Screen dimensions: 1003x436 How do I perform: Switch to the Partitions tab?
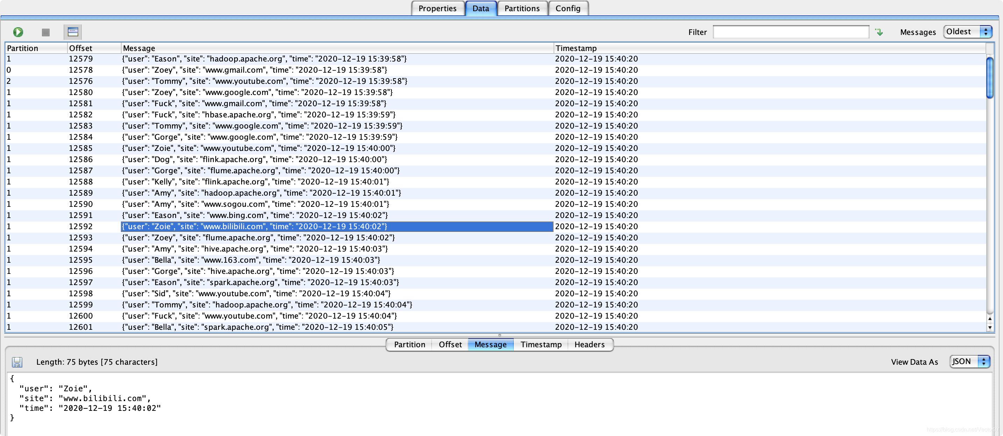(522, 9)
